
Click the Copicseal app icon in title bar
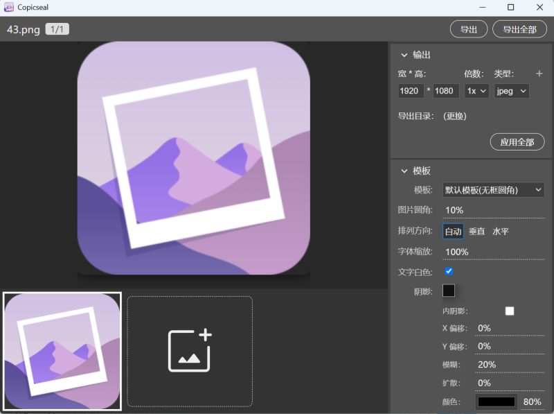tap(8, 7)
